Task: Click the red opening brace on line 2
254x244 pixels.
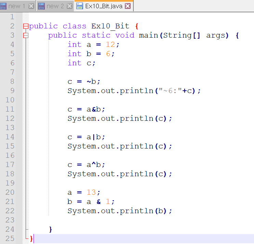Action: point(137,26)
